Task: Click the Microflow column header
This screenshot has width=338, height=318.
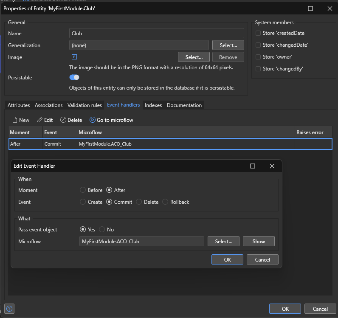Action: tap(186, 132)
